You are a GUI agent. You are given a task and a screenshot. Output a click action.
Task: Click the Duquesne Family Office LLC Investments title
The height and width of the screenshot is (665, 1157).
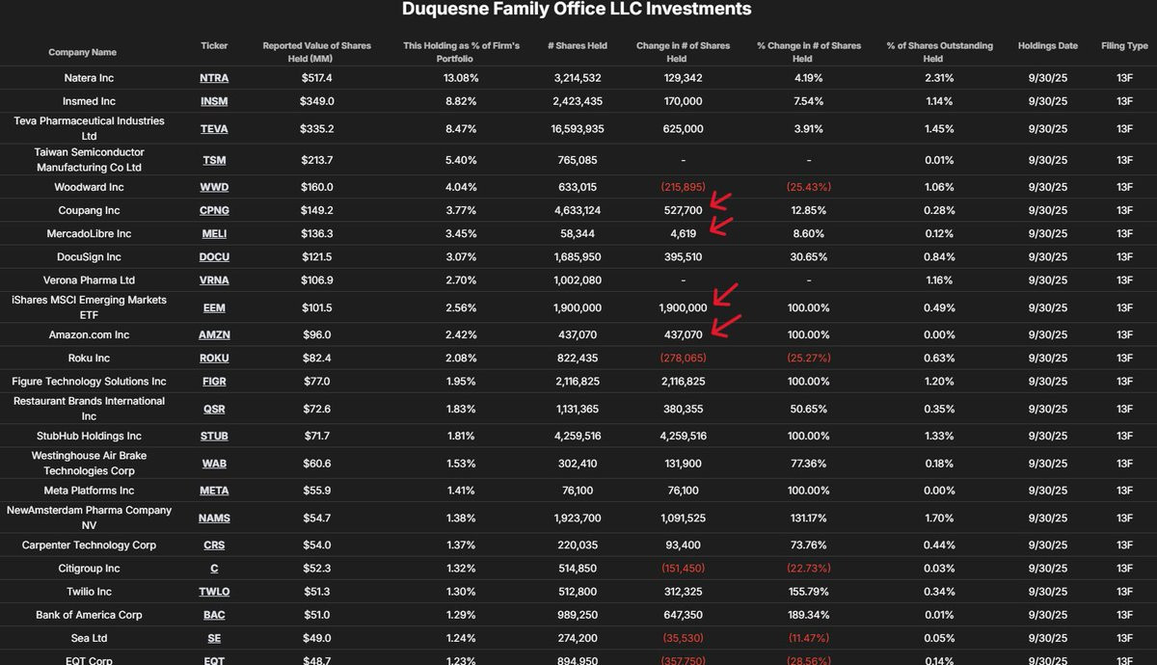click(577, 10)
